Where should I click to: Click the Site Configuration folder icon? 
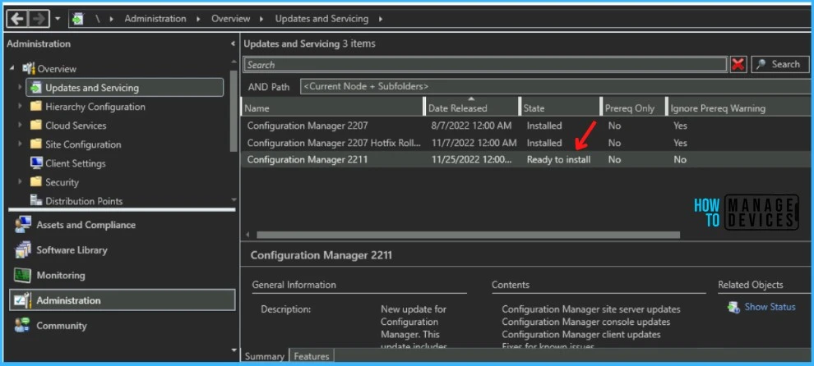pos(36,144)
